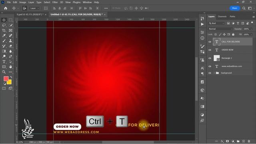Viewport: 256px width, 144px height.
Task: Open the Help menu
Action: pyautogui.click(x=96, y=2)
